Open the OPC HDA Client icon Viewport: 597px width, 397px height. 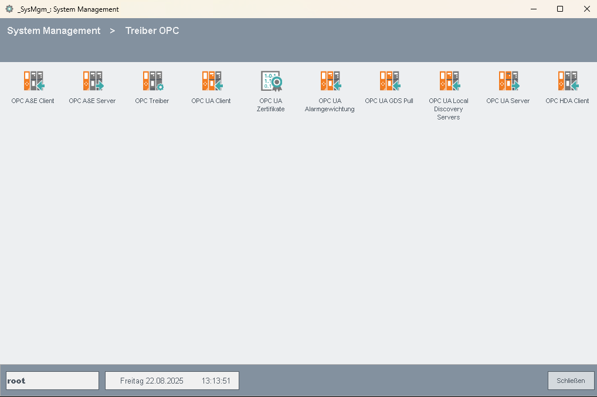[x=567, y=81]
